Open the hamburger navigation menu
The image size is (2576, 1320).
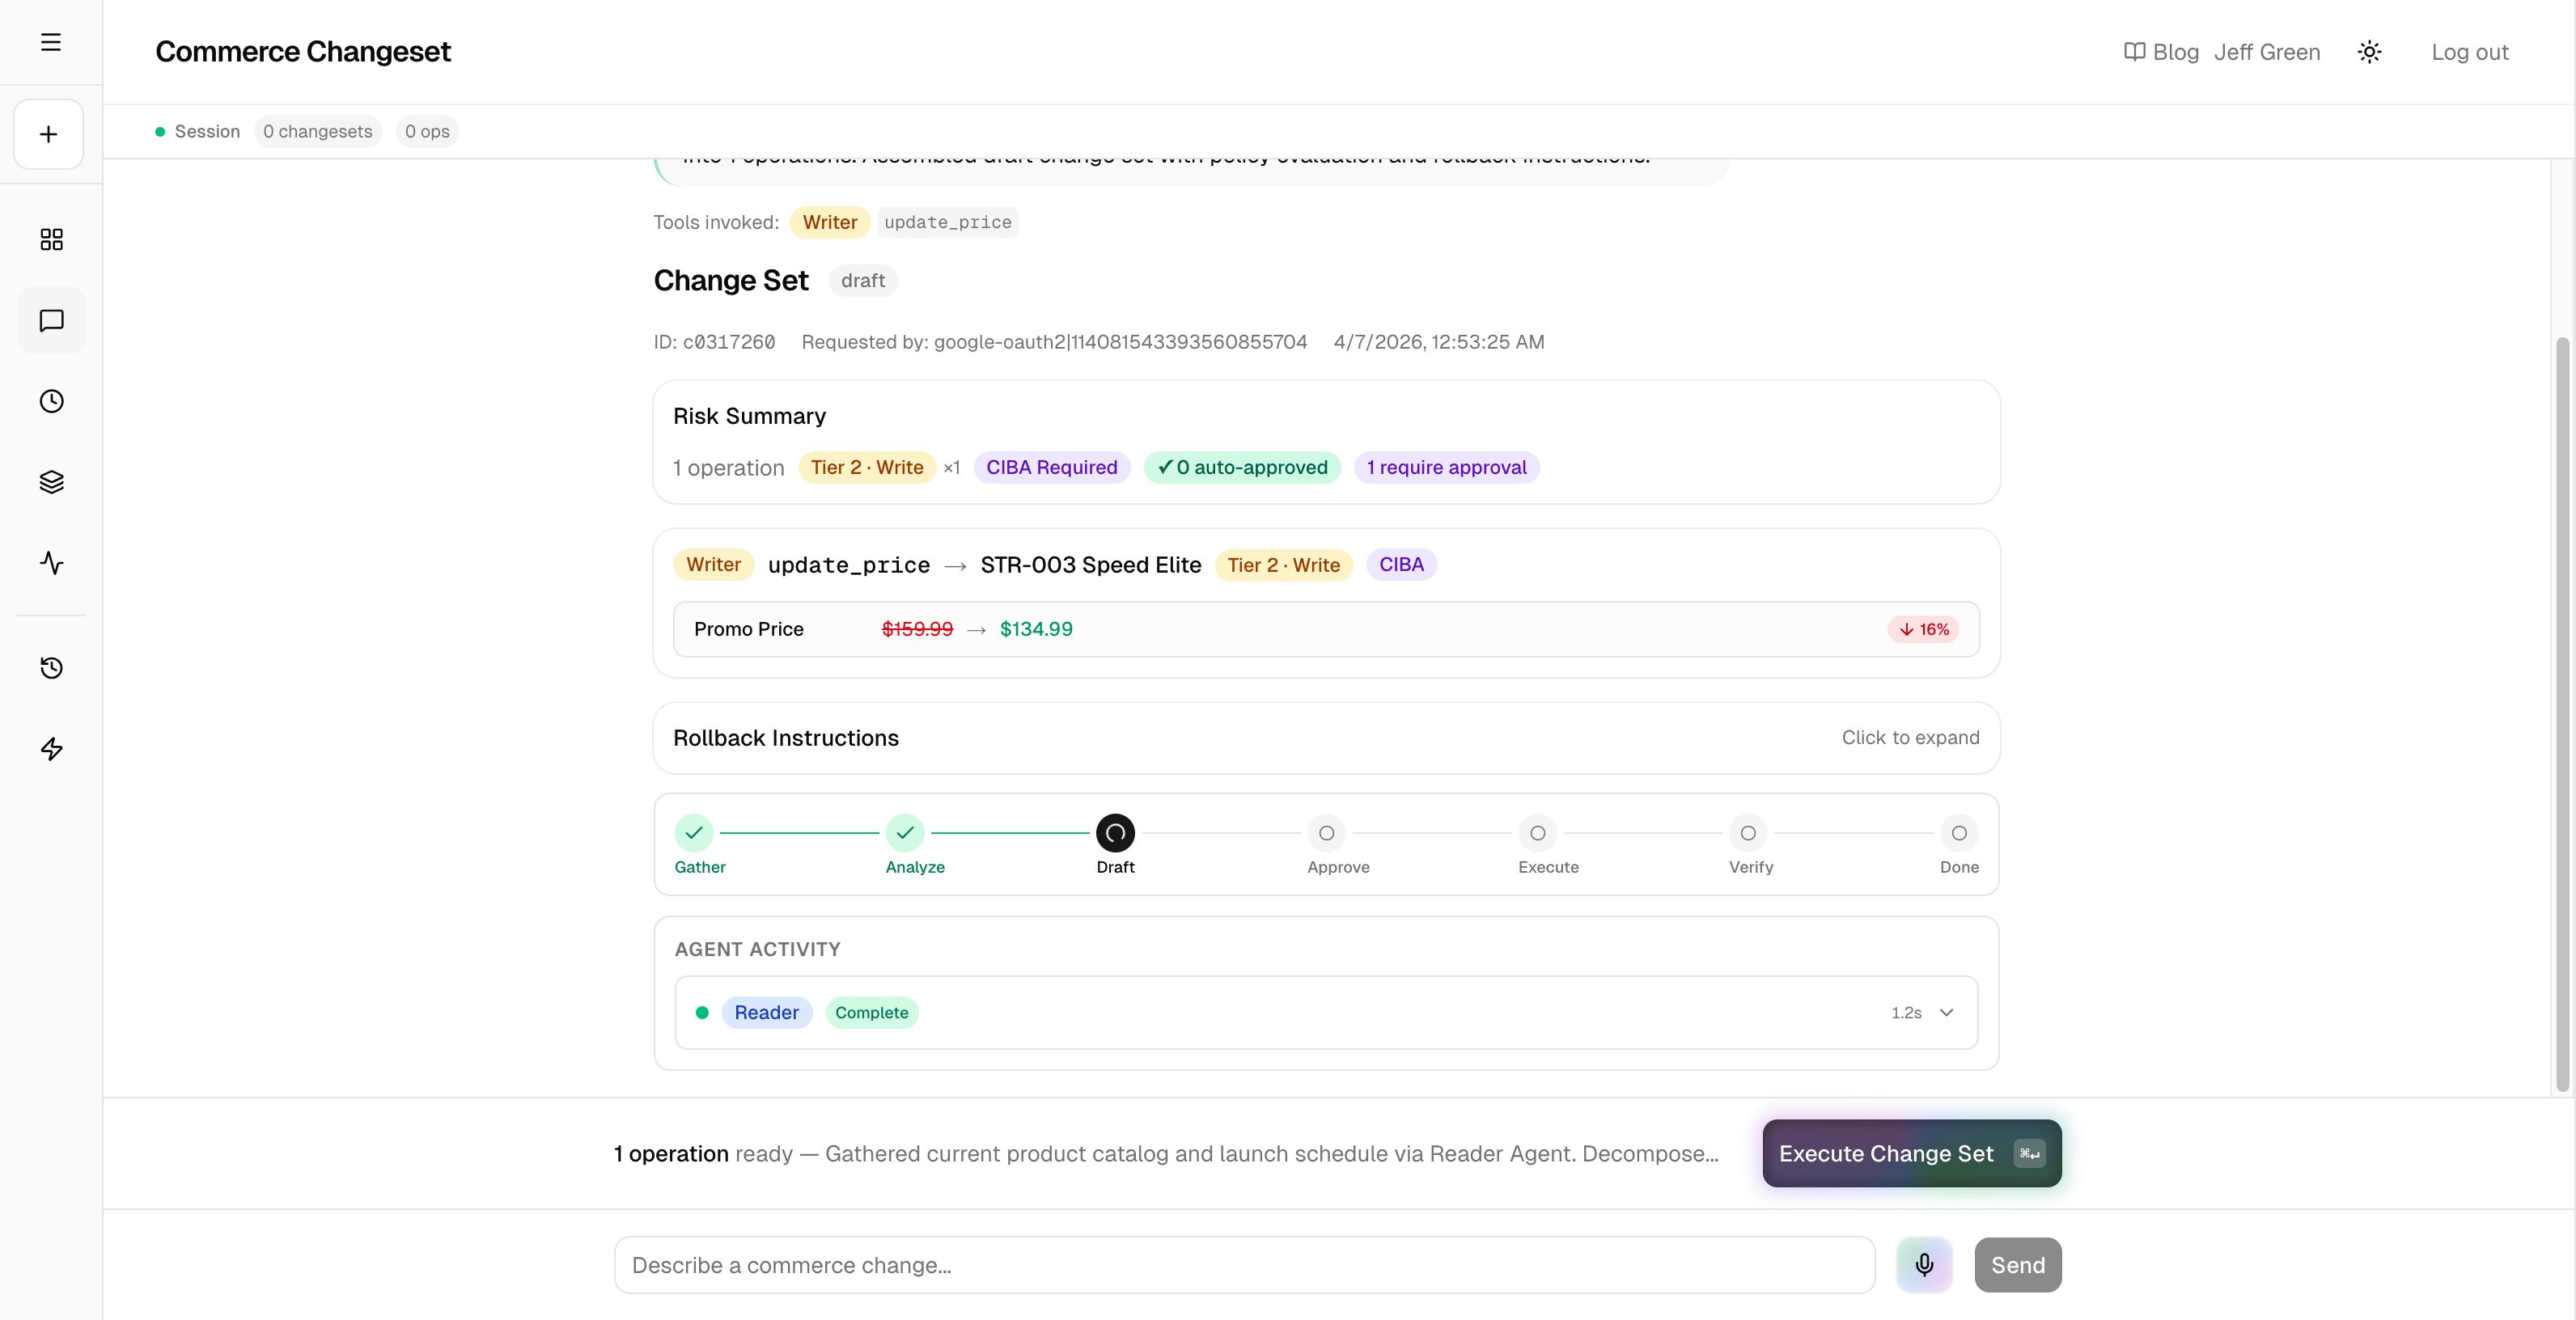click(50, 43)
